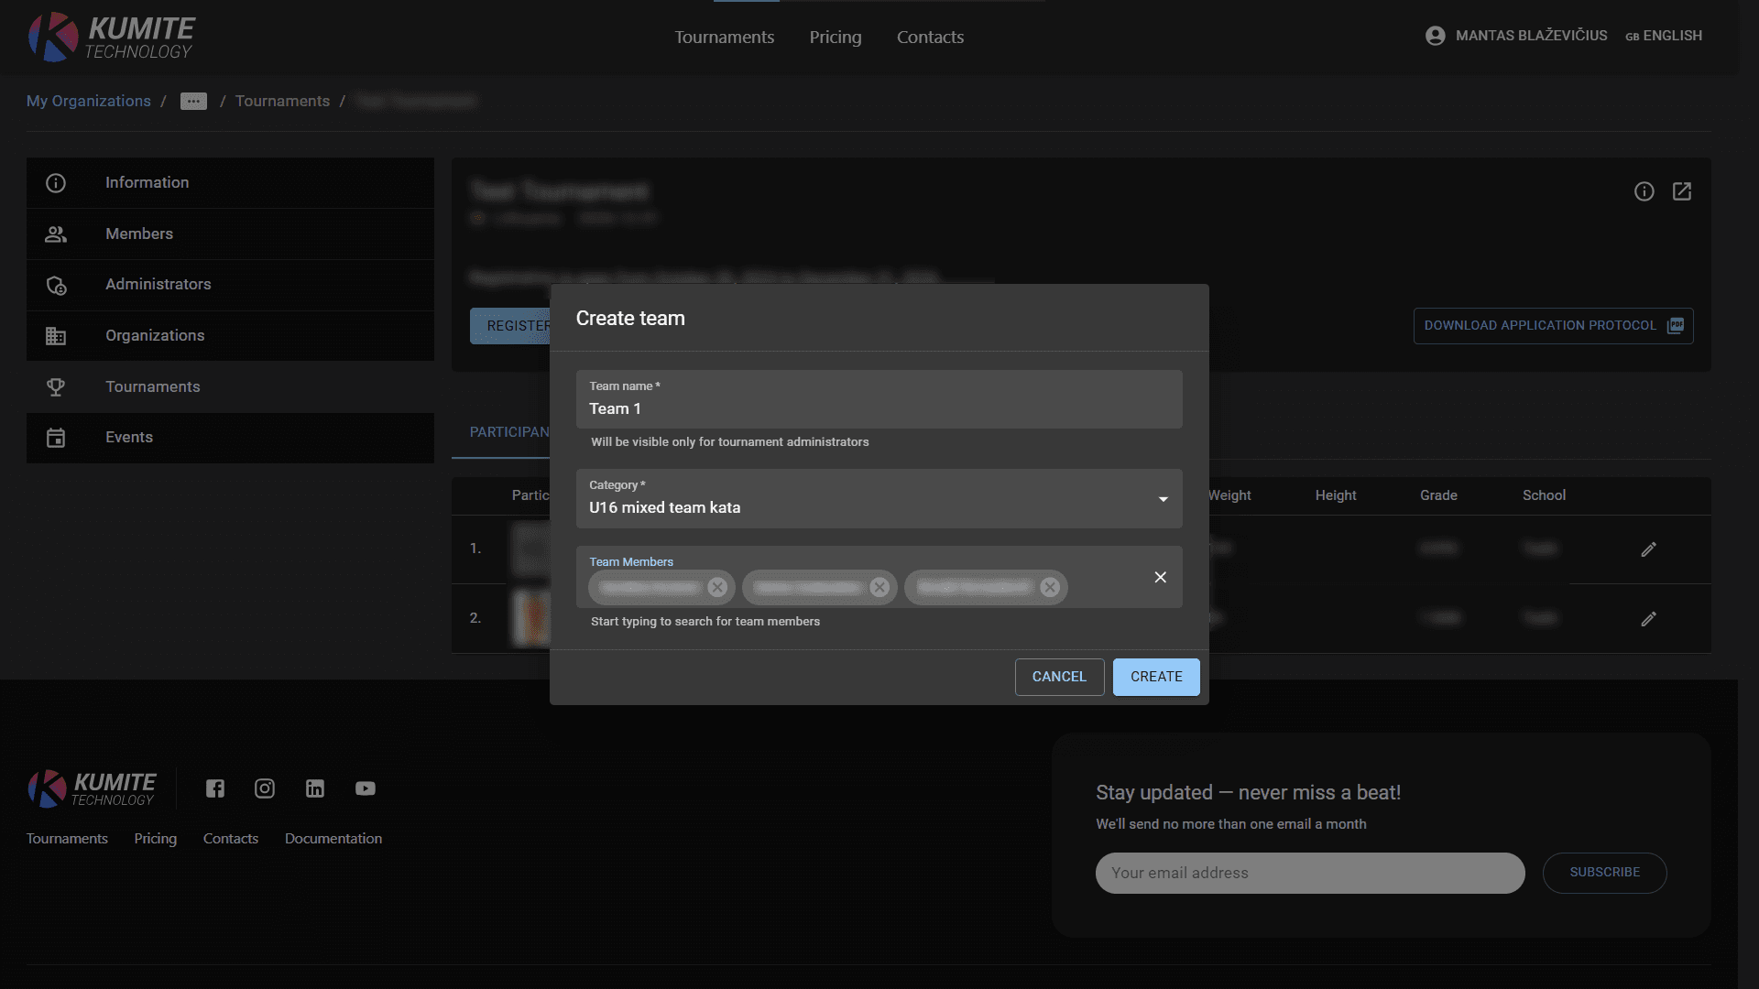Open the tournament in a new tab icon
The width and height of the screenshot is (1759, 989).
click(1683, 191)
